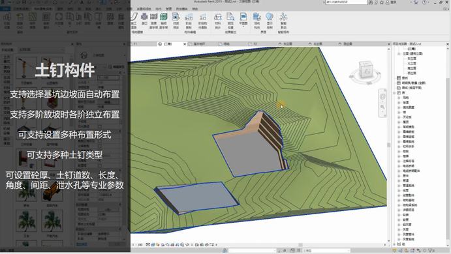Image resolution: width=451 pixels, height=254 pixels.
Task: Launch the 智能联动 network-shaped ribbon icon
Action: tap(283, 21)
